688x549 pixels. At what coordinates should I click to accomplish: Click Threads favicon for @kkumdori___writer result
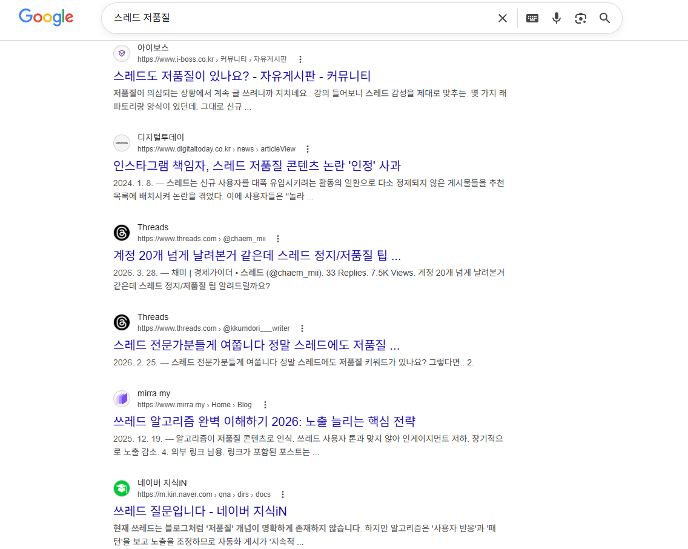pyautogui.click(x=122, y=322)
